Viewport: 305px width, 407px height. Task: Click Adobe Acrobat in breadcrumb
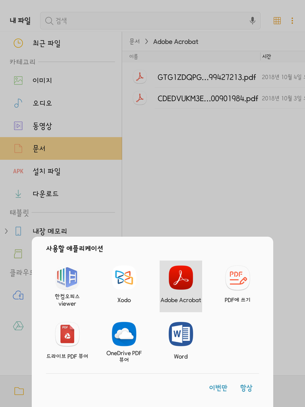click(175, 42)
